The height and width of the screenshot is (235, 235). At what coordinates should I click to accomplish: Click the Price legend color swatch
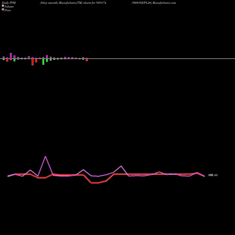click(x=3, y=9)
